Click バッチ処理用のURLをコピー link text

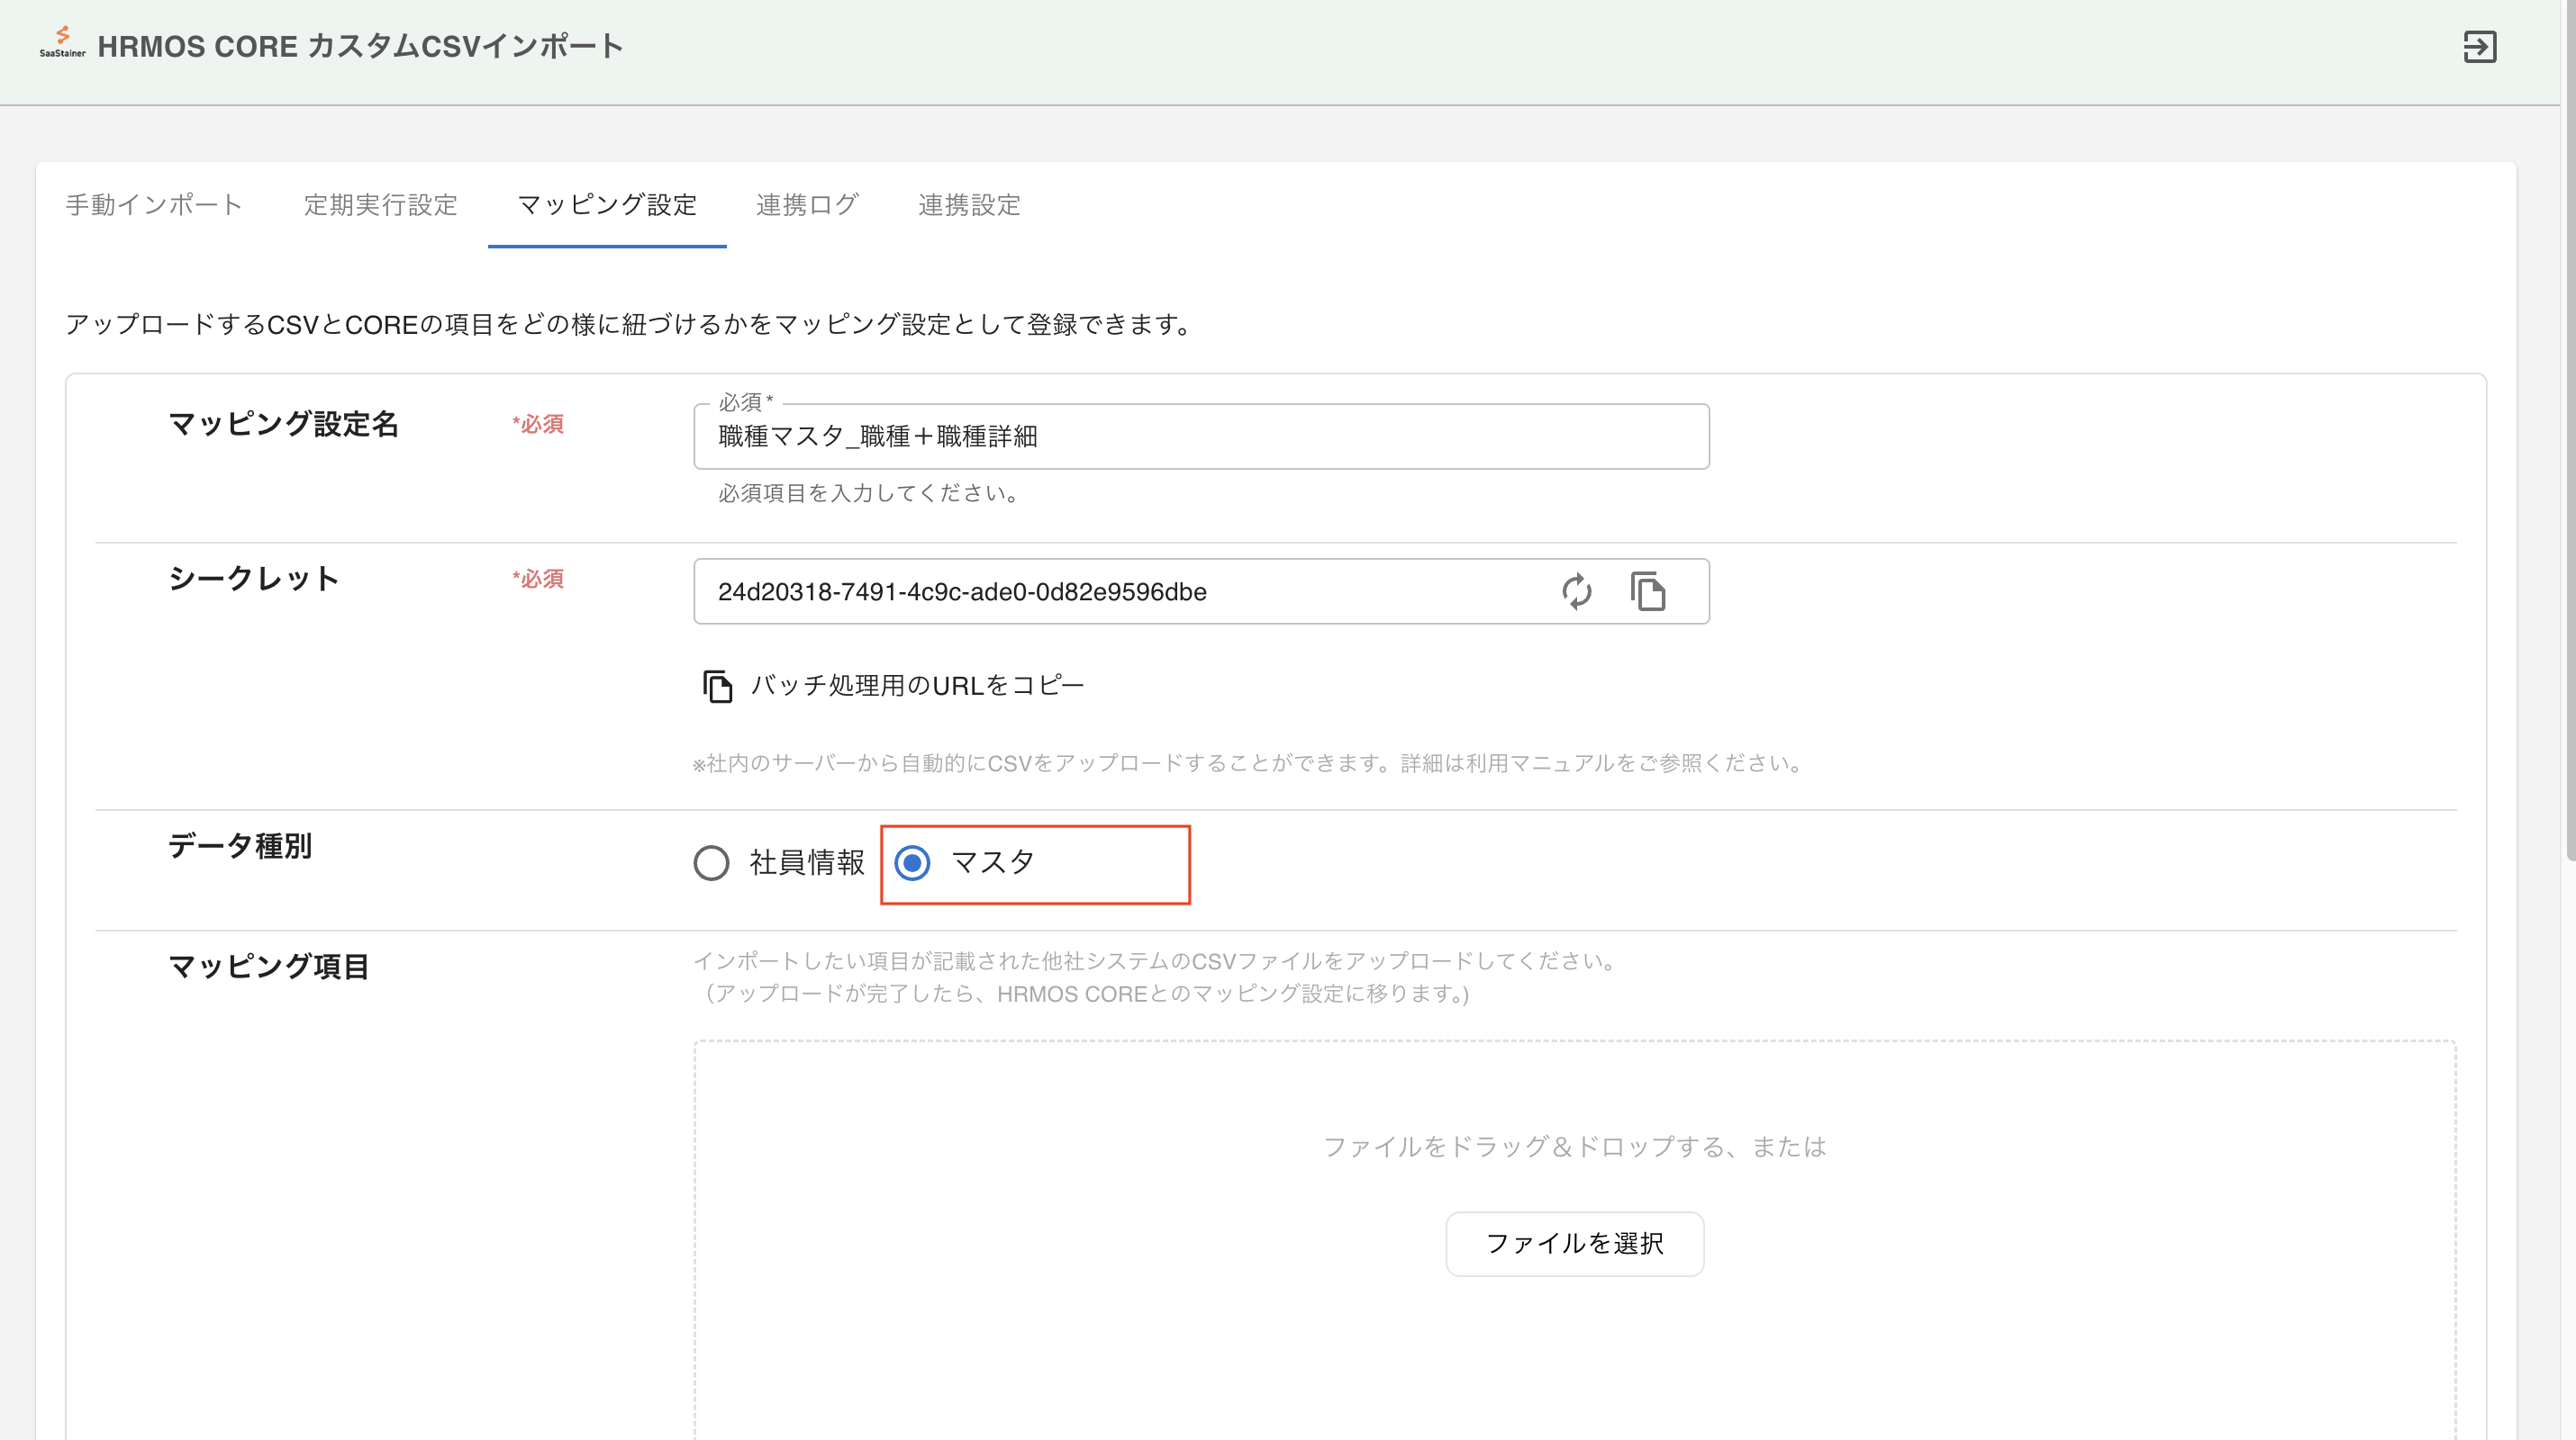pos(917,686)
